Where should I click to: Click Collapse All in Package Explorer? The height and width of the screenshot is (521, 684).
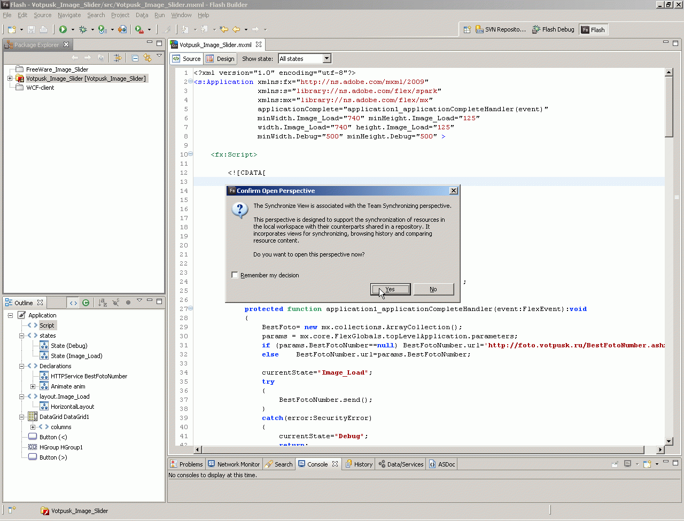click(135, 58)
